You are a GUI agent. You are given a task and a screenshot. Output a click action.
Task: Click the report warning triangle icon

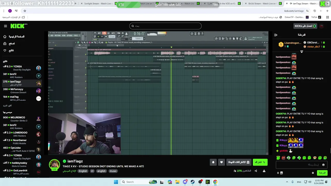(264, 171)
